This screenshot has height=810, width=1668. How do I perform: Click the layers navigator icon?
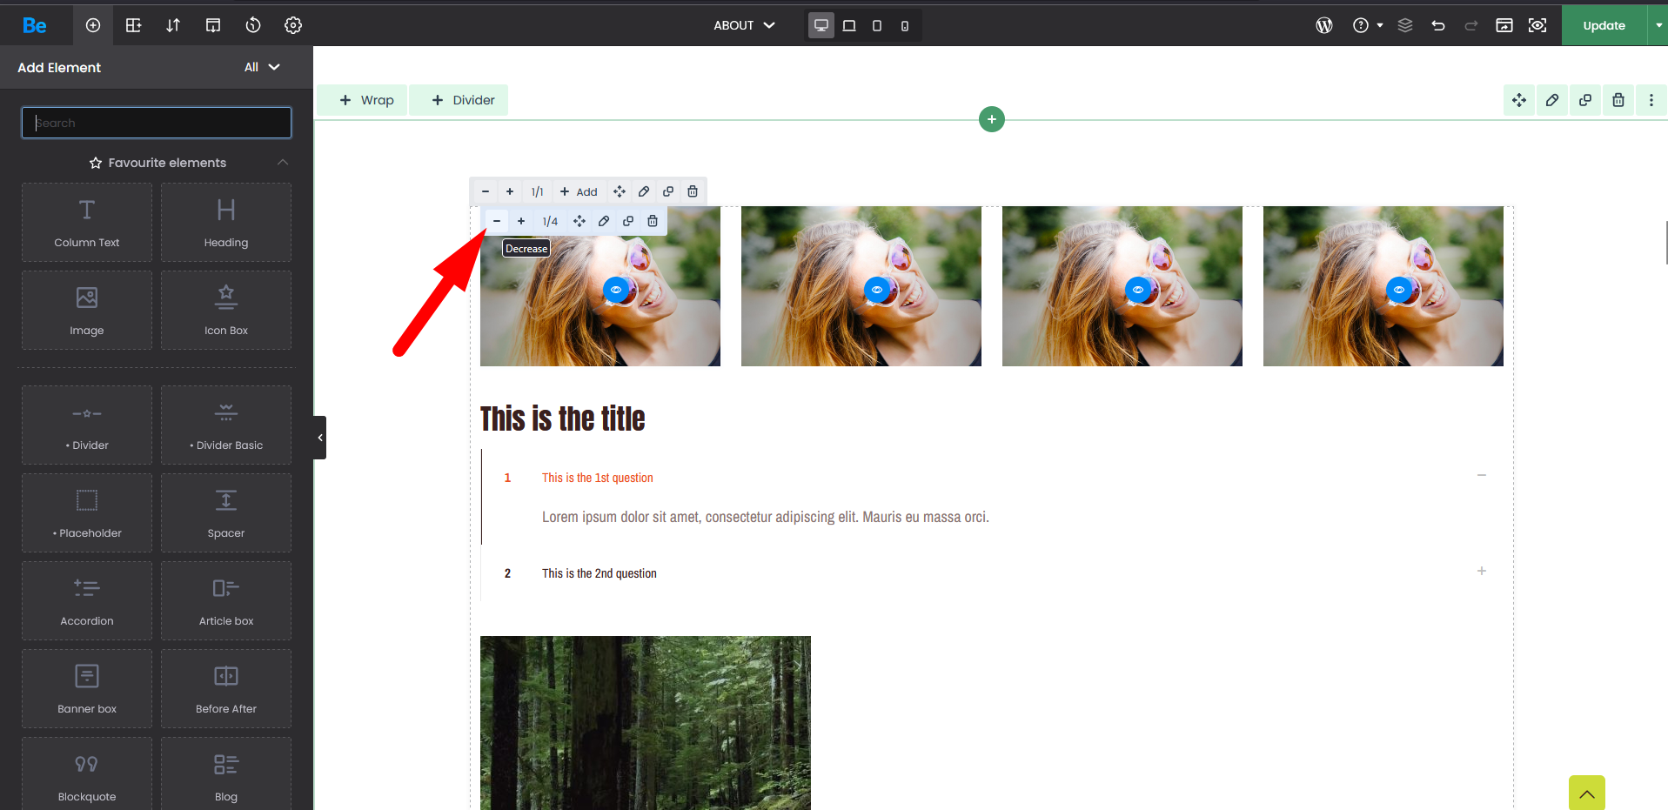(x=1405, y=25)
